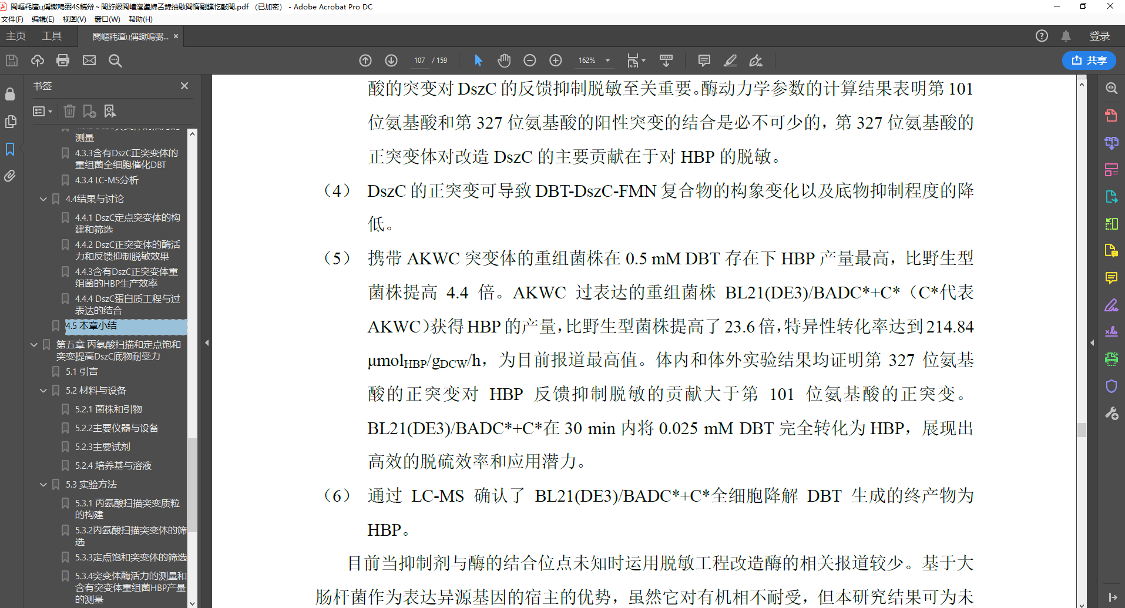Zoom in with plus button
This screenshot has width=1125, height=608.
[x=556, y=61]
